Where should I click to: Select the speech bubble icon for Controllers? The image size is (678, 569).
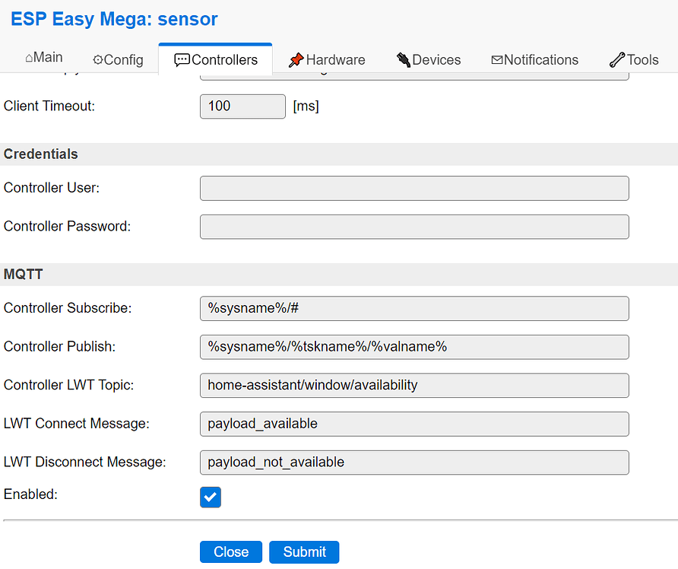182,59
